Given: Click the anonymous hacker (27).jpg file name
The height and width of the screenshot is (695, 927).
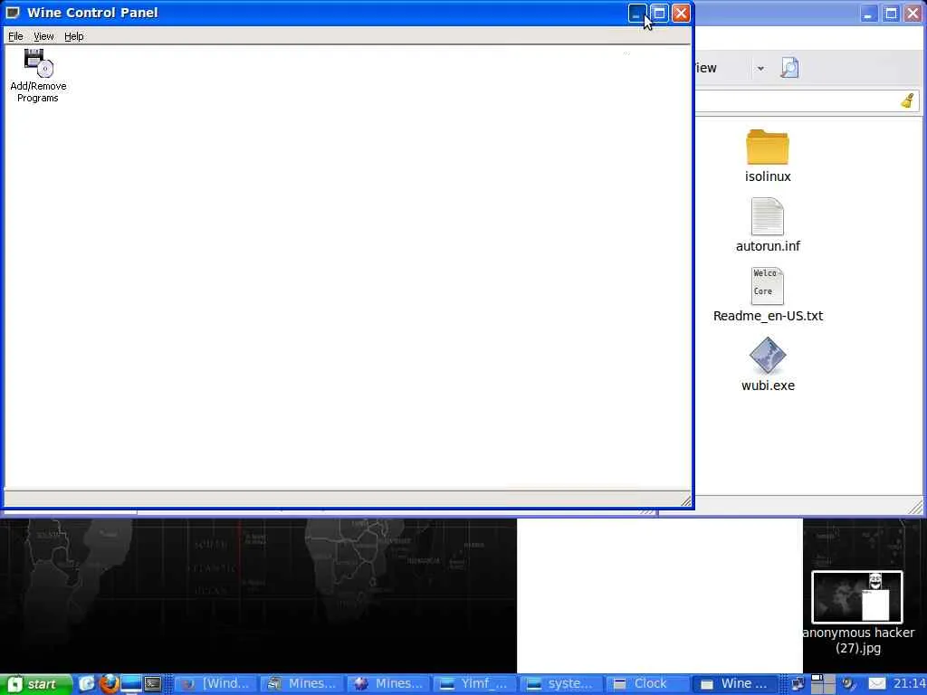Looking at the screenshot, I should coord(858,640).
